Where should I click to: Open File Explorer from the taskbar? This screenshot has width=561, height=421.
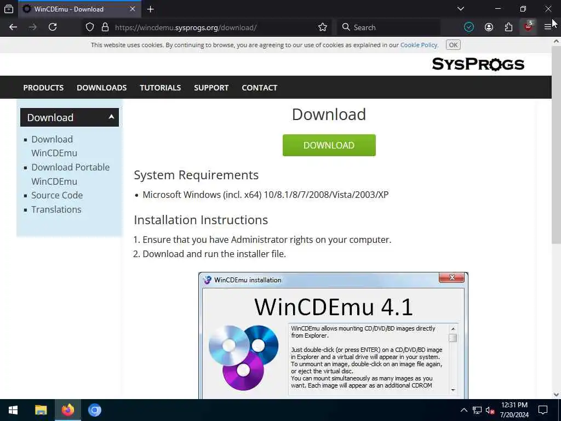coord(41,410)
